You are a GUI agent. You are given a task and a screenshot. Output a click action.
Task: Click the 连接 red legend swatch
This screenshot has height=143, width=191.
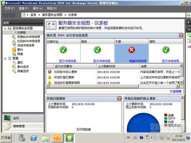pyautogui.click(x=165, y=115)
